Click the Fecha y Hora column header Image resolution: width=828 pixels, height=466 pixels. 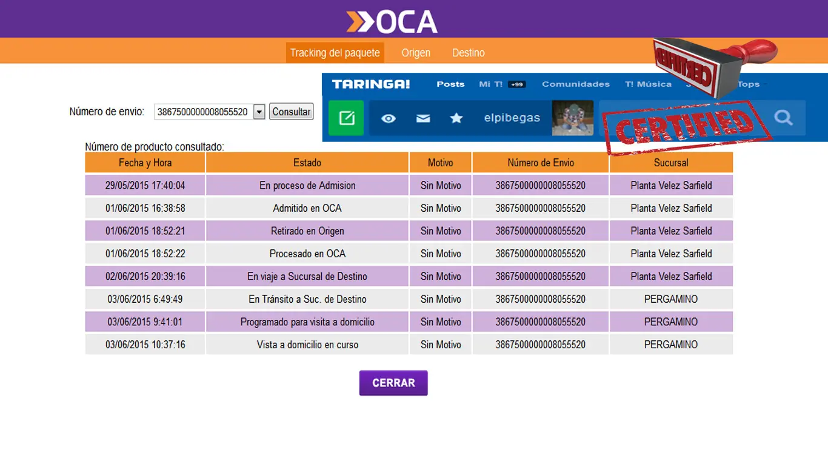pyautogui.click(x=145, y=163)
